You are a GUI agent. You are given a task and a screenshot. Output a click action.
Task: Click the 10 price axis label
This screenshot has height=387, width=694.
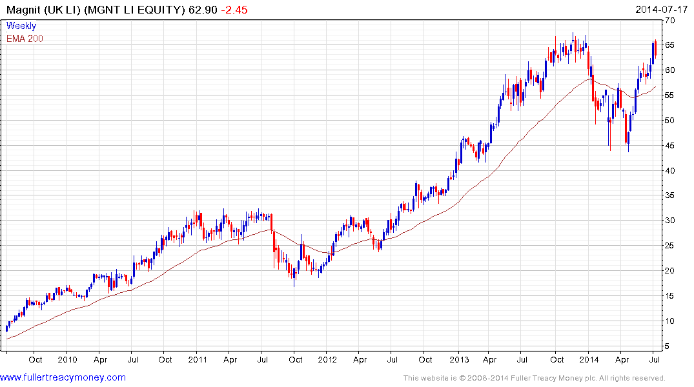(x=669, y=321)
